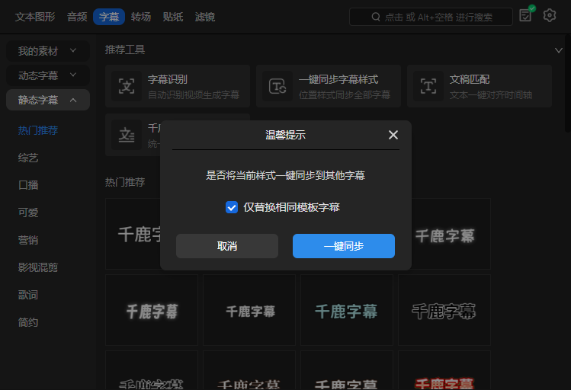Screen dimensions: 571x390
Task: Select second-row second 千鹿字幕 template
Action: click(249, 310)
